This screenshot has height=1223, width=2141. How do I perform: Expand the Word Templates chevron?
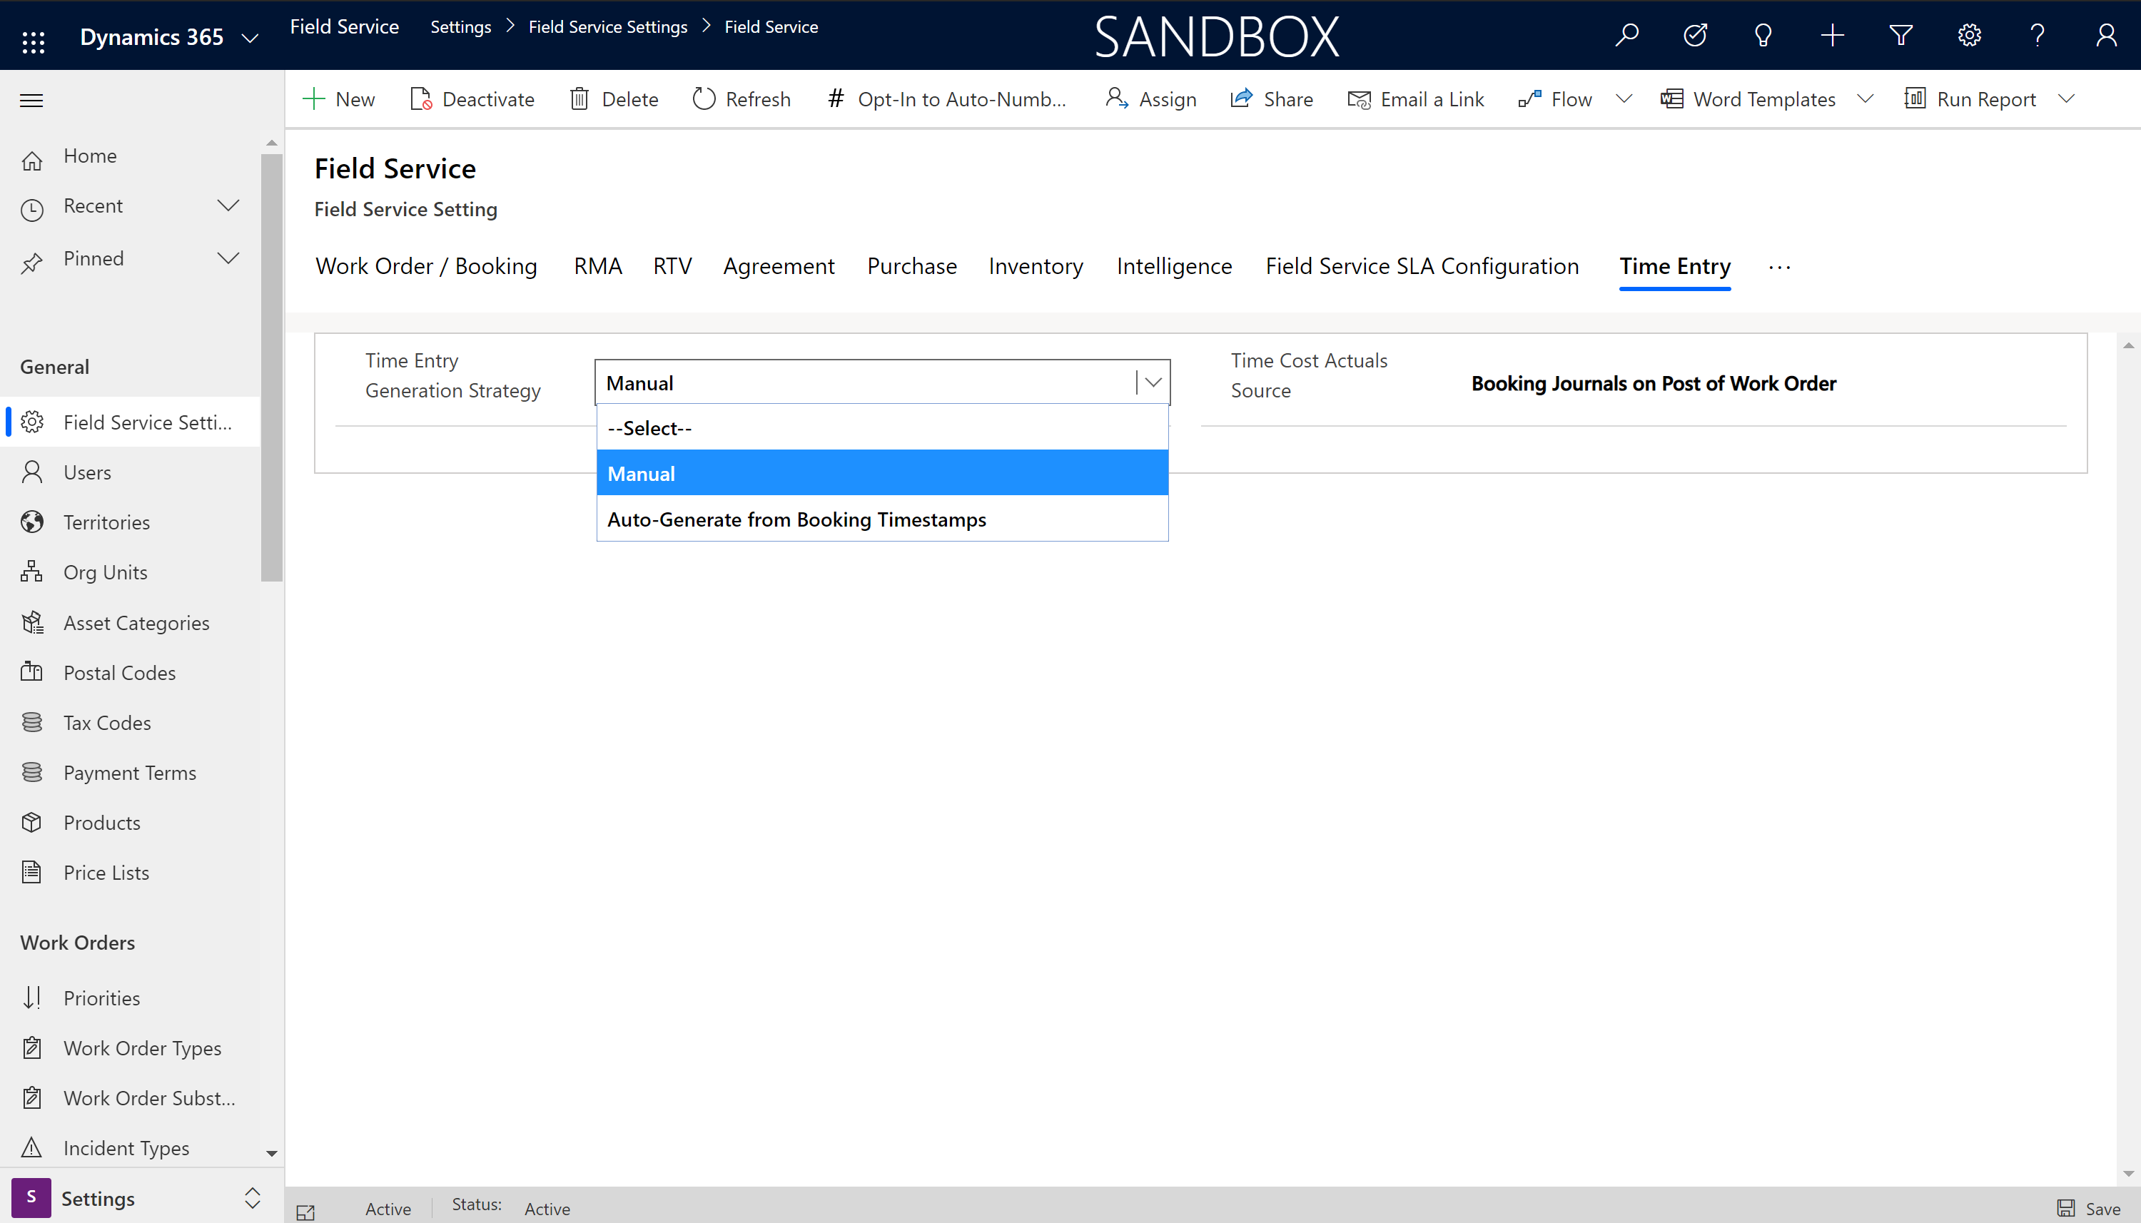pyautogui.click(x=1865, y=99)
